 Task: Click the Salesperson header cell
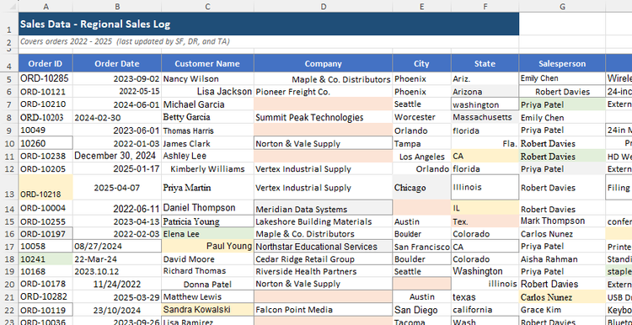pyautogui.click(x=562, y=64)
